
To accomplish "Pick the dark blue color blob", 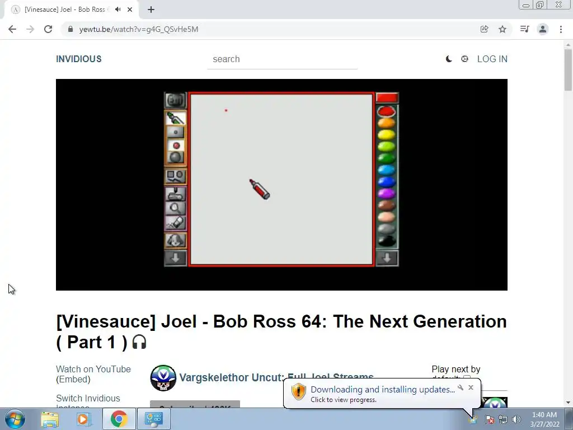I will (x=386, y=182).
